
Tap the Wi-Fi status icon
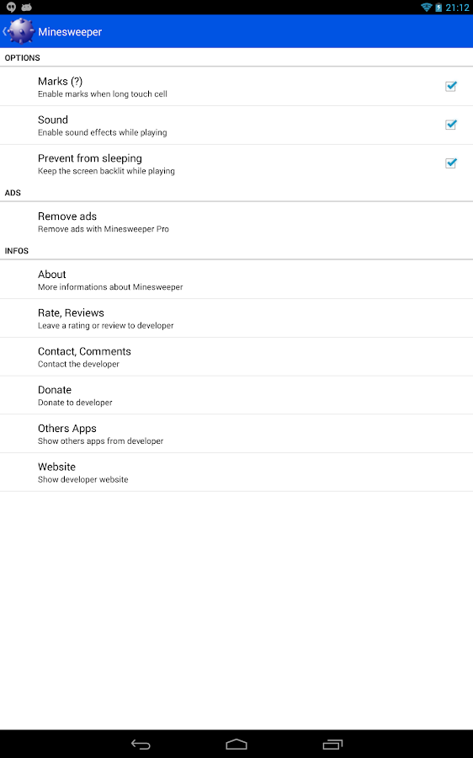[426, 8]
